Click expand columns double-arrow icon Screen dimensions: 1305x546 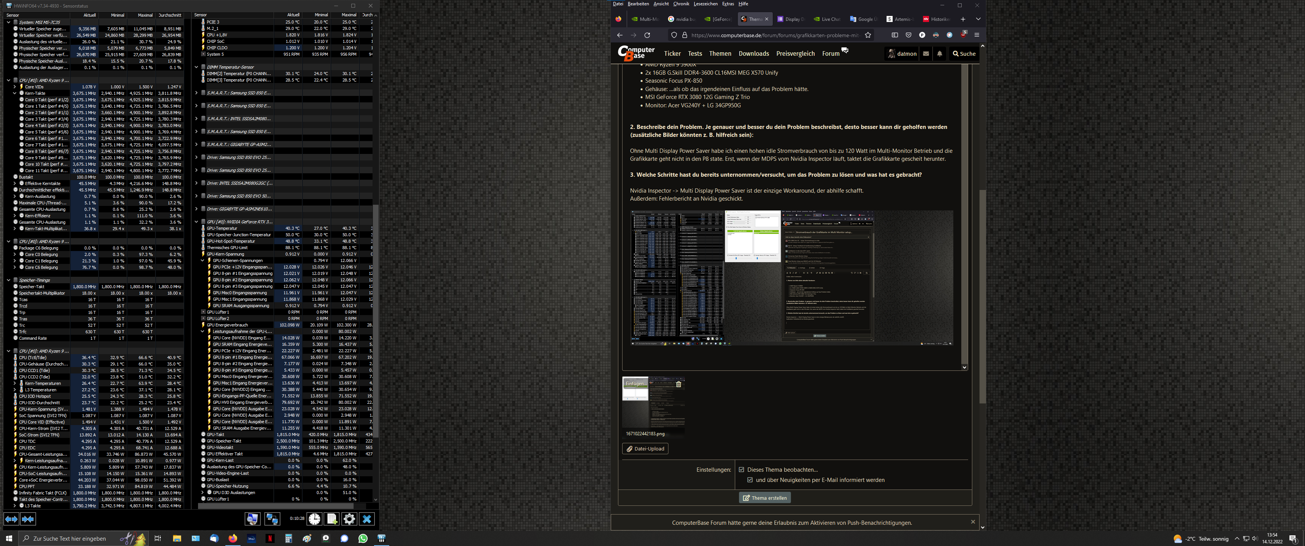click(11, 519)
